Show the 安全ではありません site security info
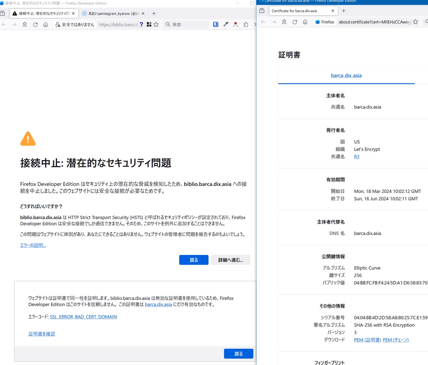 (75, 25)
